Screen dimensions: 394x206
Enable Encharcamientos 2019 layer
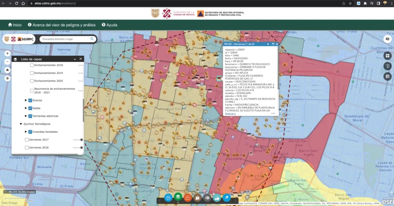click(32, 73)
